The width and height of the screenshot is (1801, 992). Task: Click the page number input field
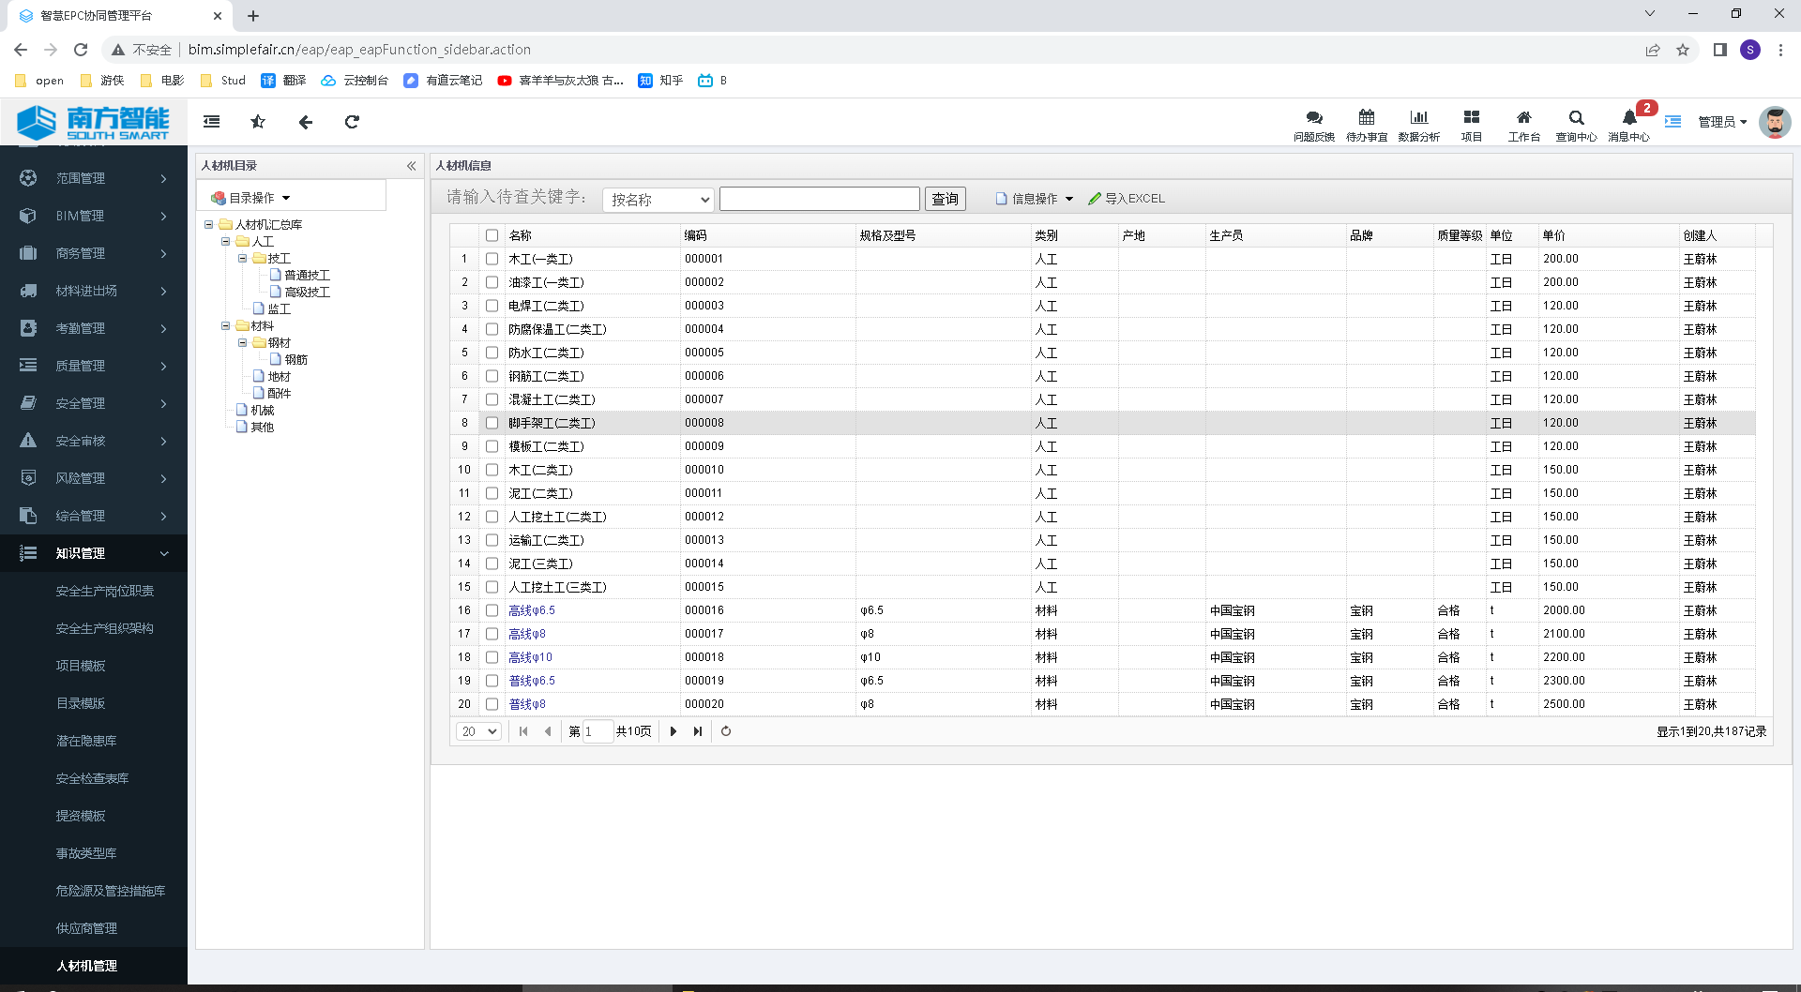598,731
